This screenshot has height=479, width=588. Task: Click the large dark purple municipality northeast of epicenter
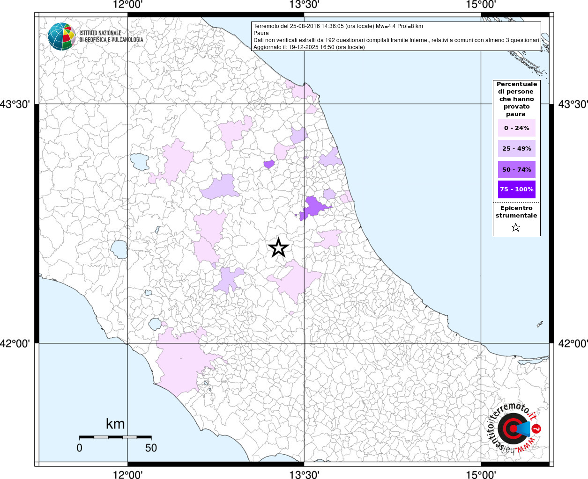(x=315, y=207)
